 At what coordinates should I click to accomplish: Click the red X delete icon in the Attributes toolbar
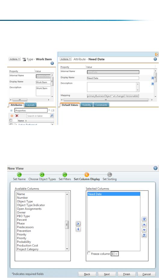coord(17,116)
